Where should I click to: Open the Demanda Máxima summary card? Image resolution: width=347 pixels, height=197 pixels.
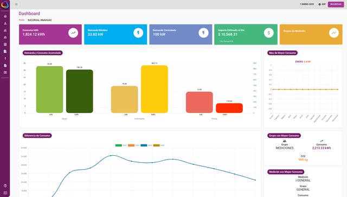pyautogui.click(x=115, y=34)
